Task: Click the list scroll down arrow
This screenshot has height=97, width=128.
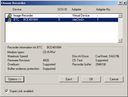Action: tap(120, 40)
